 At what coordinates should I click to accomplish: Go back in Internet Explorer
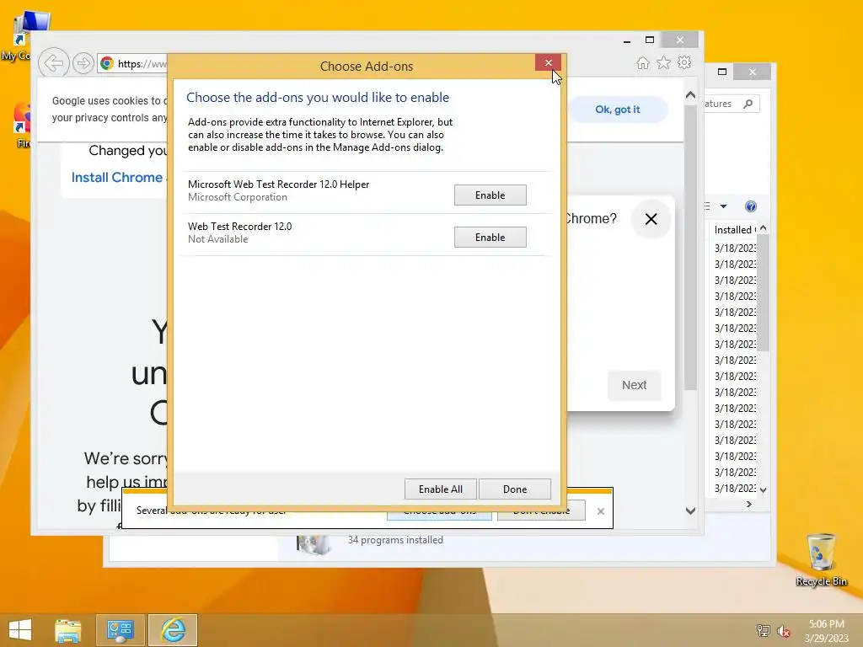tap(53, 63)
